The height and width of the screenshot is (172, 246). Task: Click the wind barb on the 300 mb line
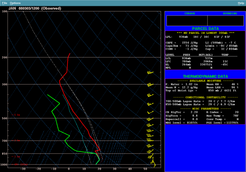click(x=150, y=84)
